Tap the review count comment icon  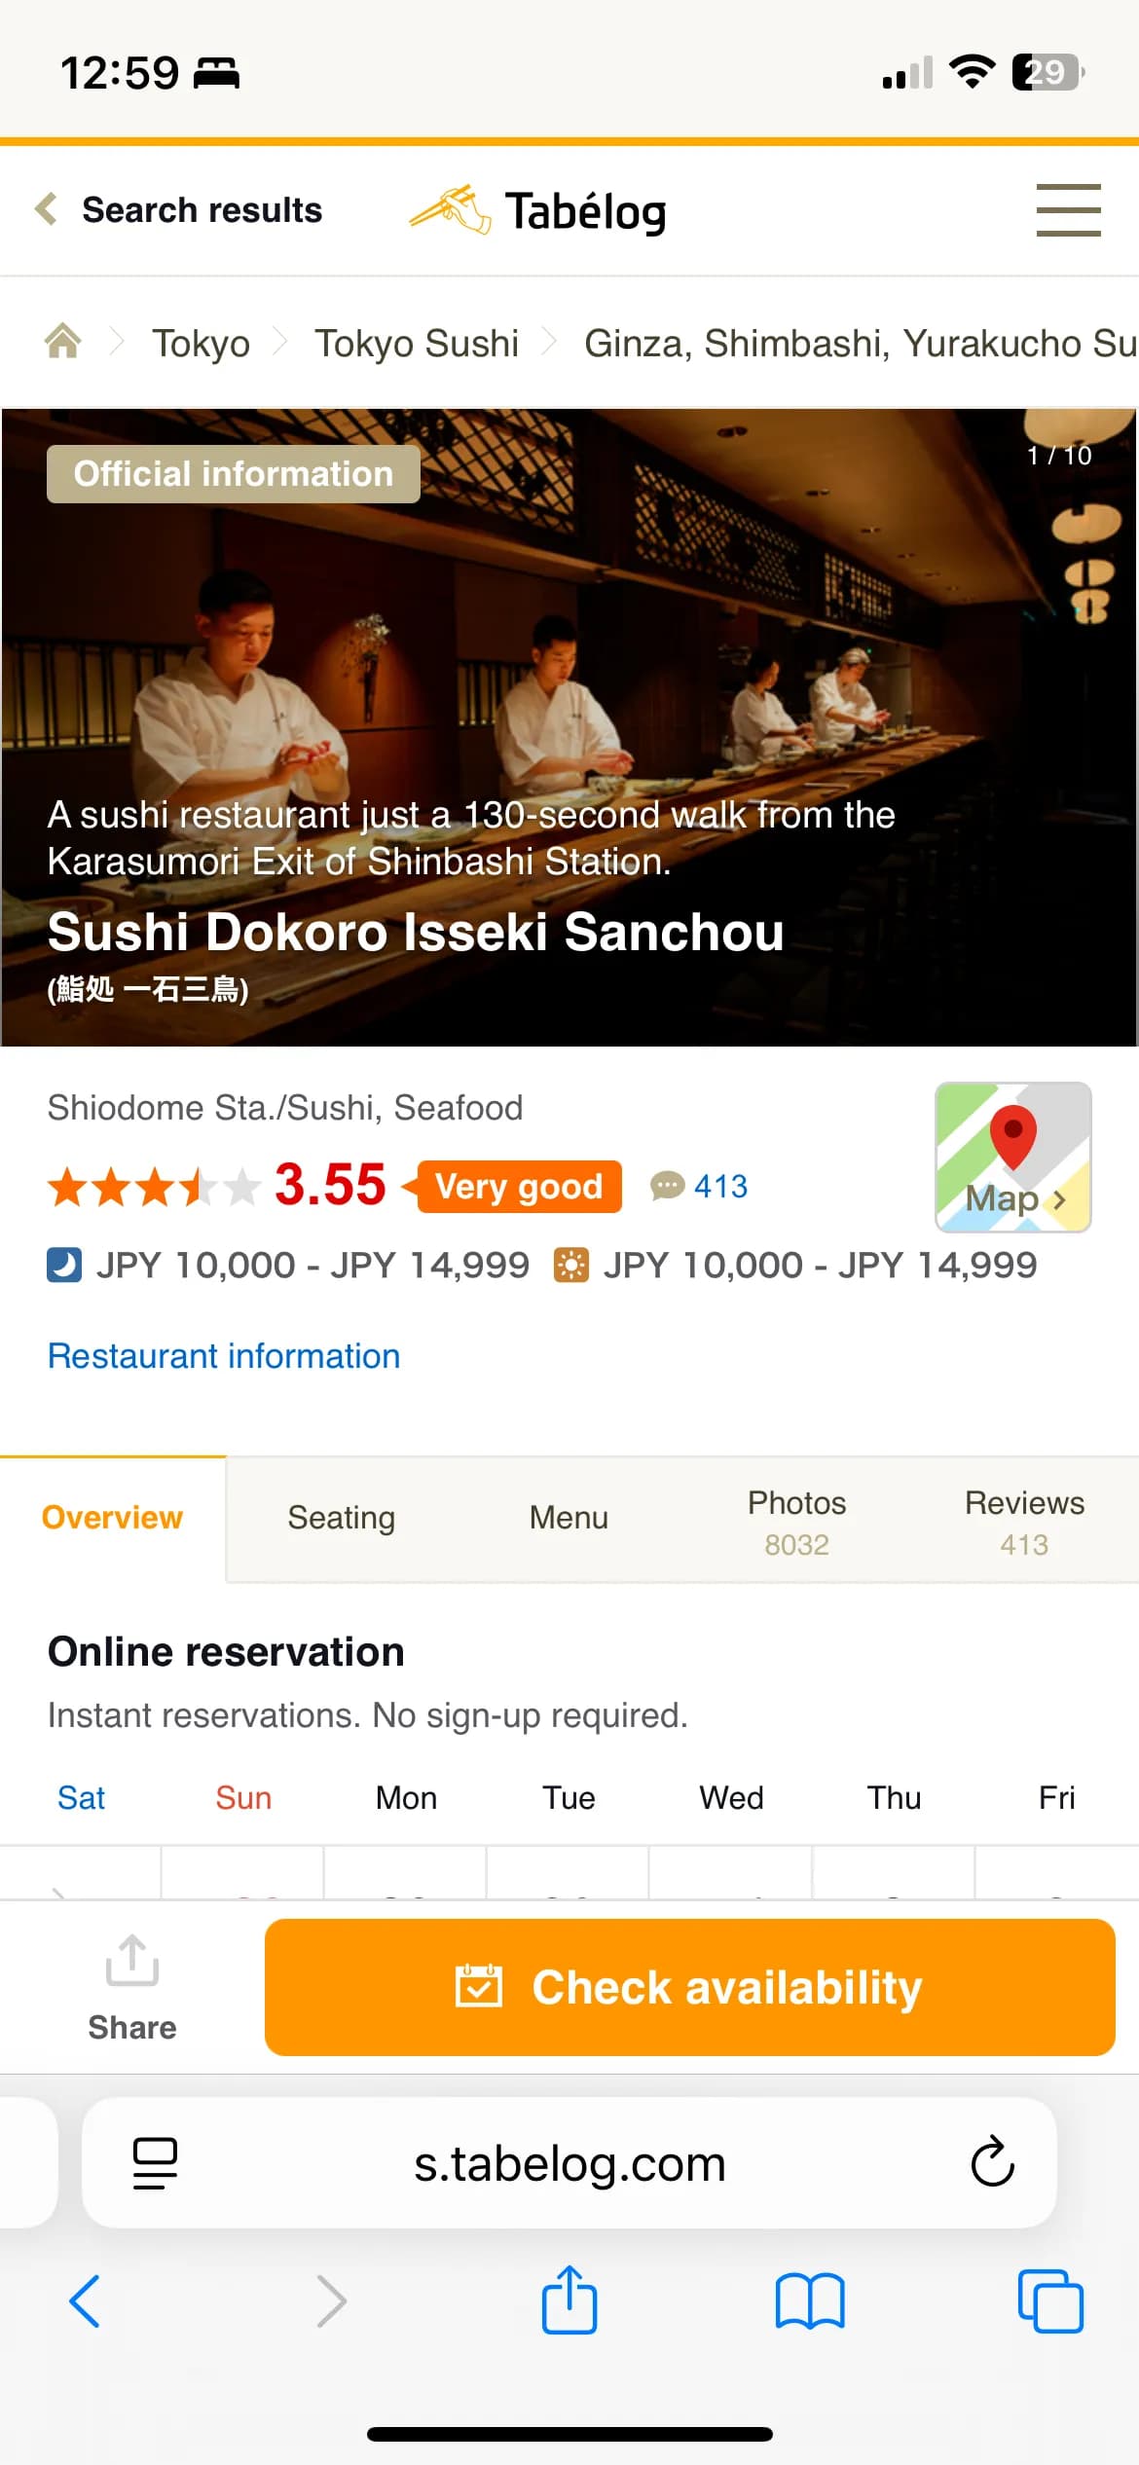click(x=668, y=1186)
